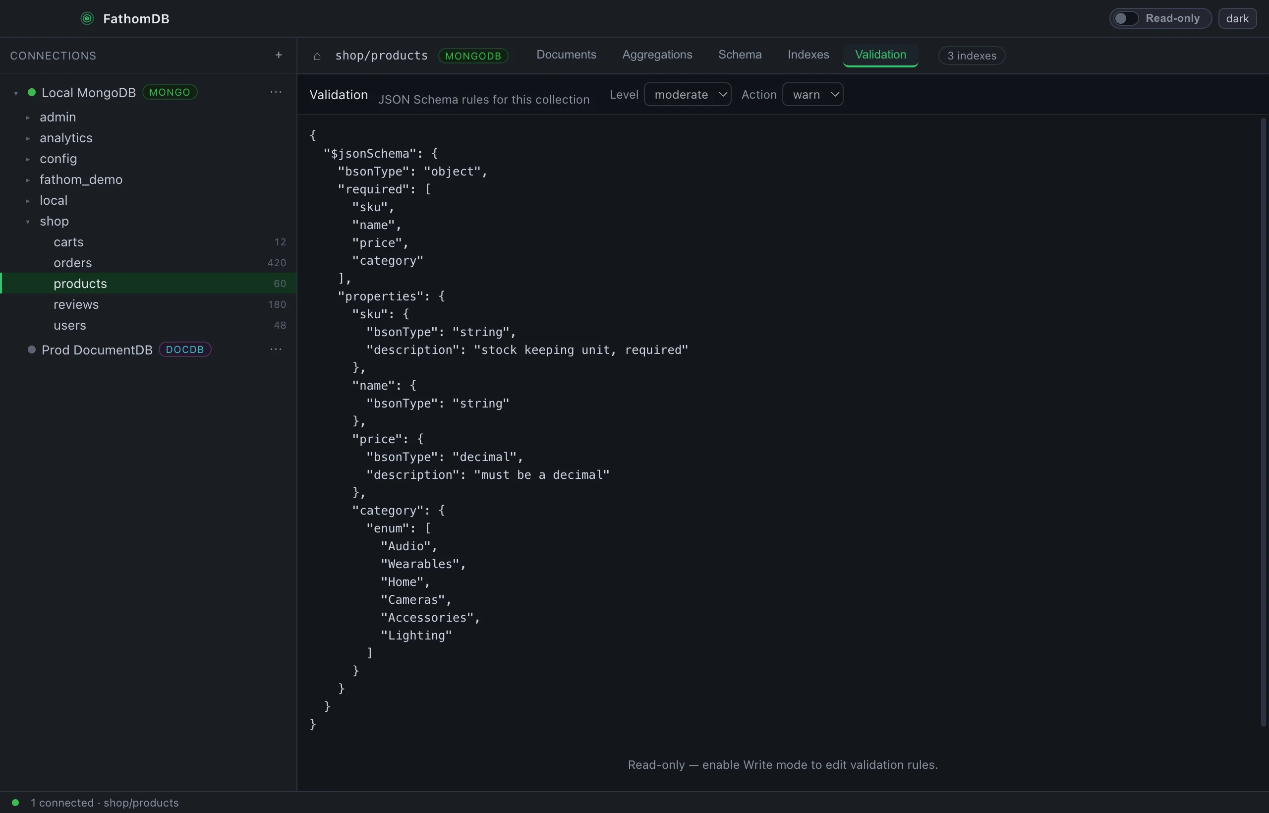Click the DOCDB tag on Prod DocumentDB
The width and height of the screenshot is (1269, 813).
pos(185,349)
